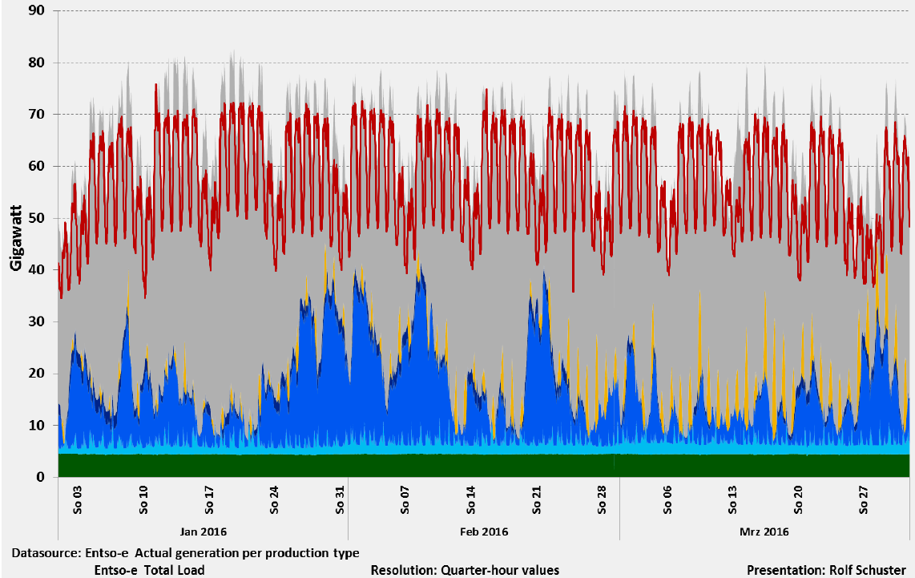
Task: Click the 'Feb 2016' month label
Action: pyautogui.click(x=484, y=532)
